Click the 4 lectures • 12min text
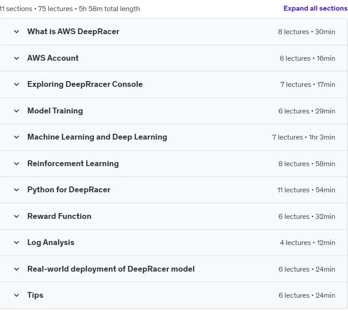 307,243
